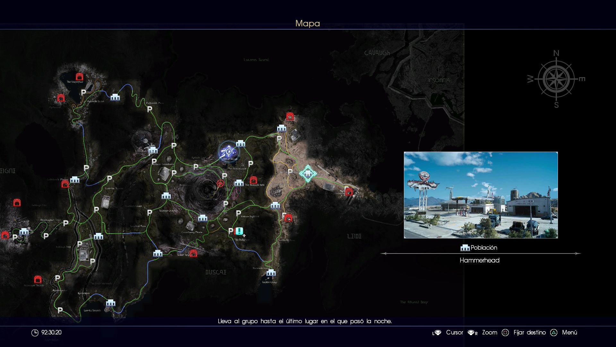This screenshot has width=616, height=347.
Task: Click the compass rose
Action: 556,79
